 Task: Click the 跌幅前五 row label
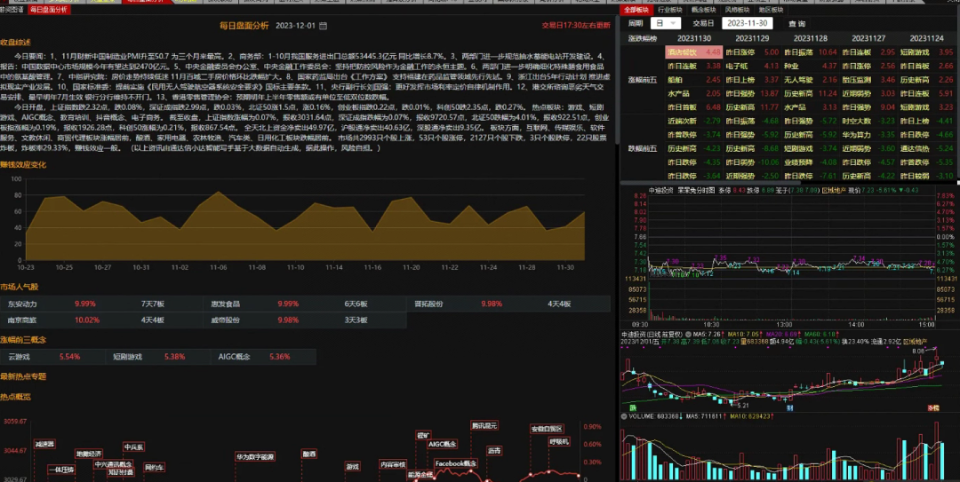pos(643,148)
